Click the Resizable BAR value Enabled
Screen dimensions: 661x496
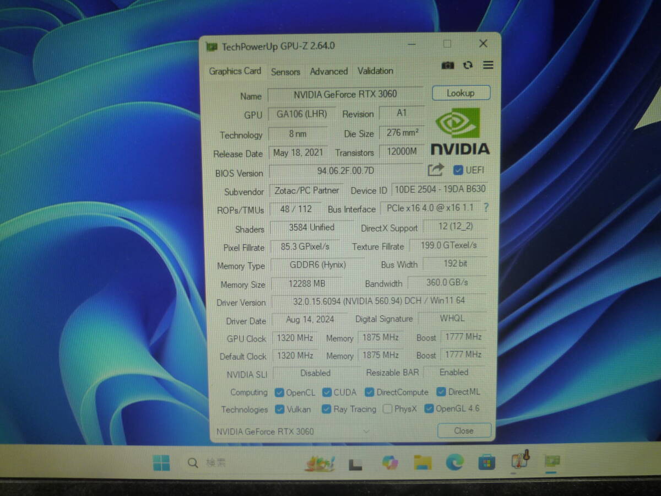[x=454, y=373]
